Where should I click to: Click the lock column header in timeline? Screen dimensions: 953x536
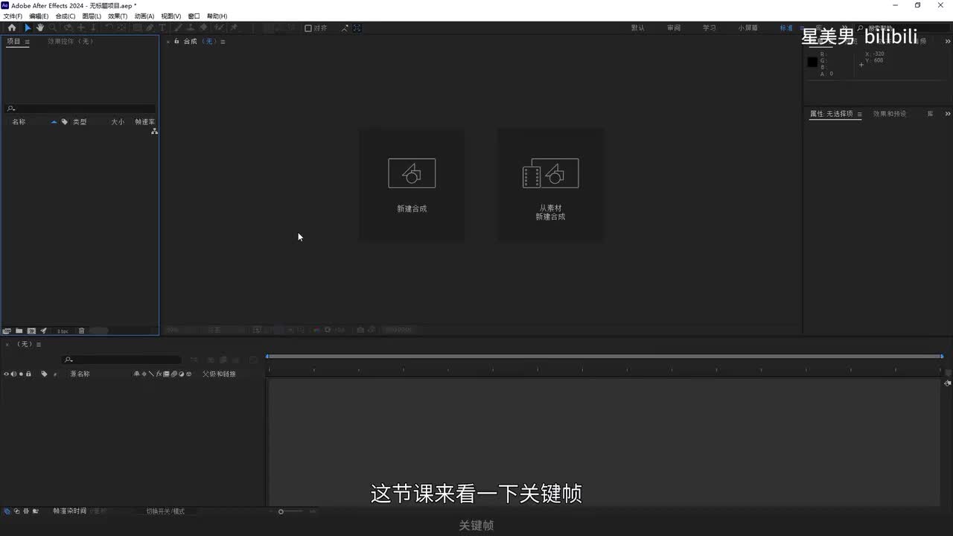point(28,374)
